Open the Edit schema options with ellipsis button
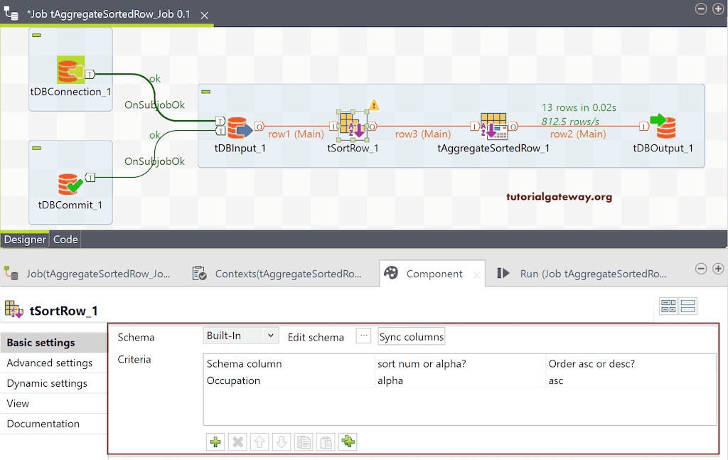 (x=363, y=336)
